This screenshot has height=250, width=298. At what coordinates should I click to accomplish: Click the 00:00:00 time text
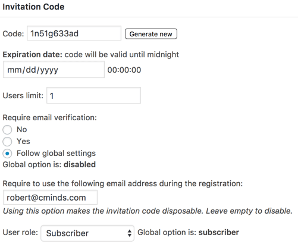point(124,70)
